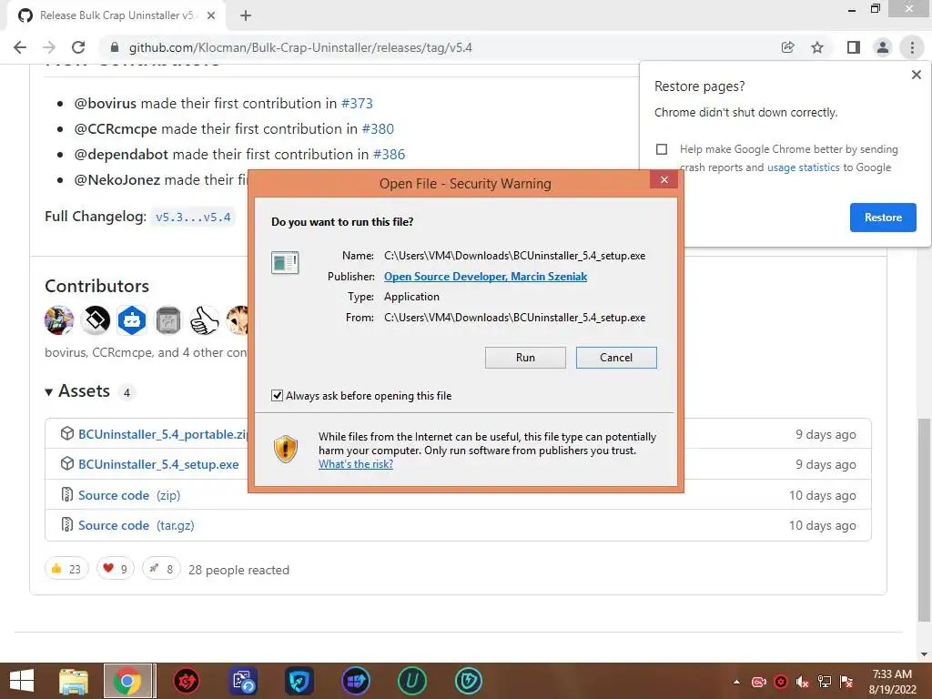Image resolution: width=932 pixels, height=699 pixels.
Task: Open the @CCRcmcpe user mention
Action: click(116, 129)
